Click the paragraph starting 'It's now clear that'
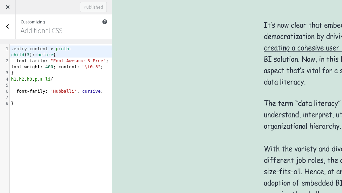Image resolution: width=342 pixels, height=193 pixels. [x=303, y=54]
